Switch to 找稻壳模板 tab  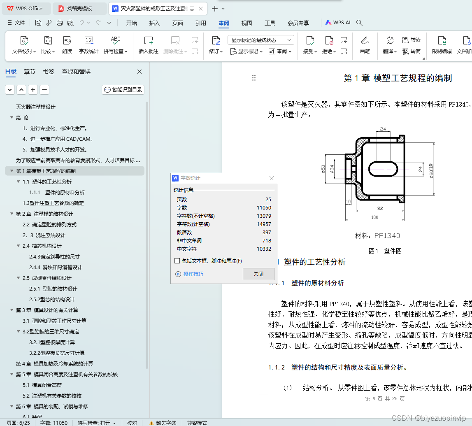click(79, 9)
